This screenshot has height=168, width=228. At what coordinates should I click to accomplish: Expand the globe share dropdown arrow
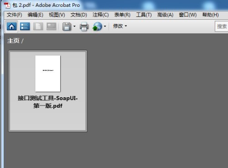pyautogui.click(x=105, y=26)
